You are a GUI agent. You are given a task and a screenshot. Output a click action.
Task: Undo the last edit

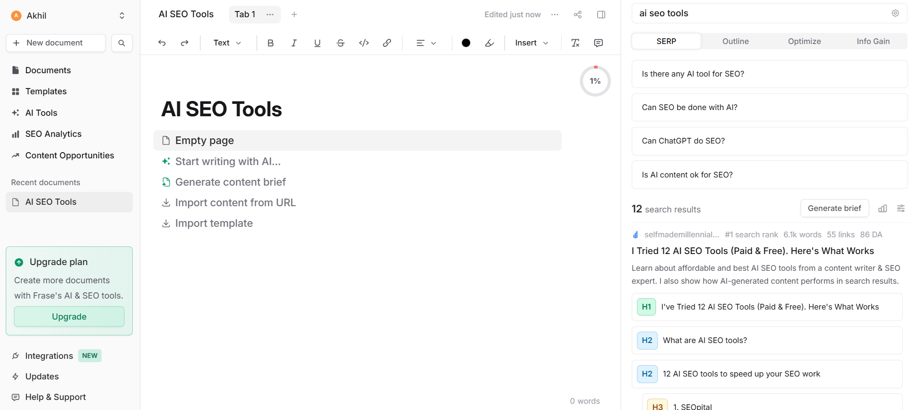162,43
